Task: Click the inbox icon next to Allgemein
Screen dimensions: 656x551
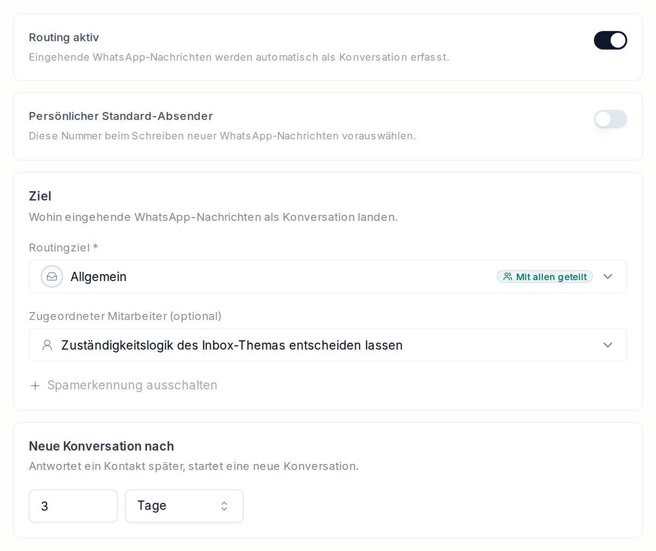Action: click(x=52, y=276)
